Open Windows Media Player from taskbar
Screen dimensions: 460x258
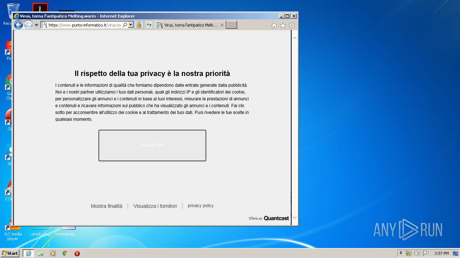point(53,253)
